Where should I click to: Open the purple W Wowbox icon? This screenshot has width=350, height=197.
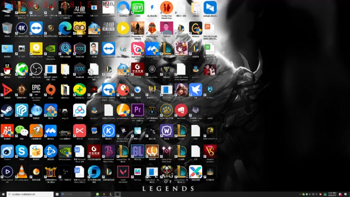(167, 131)
